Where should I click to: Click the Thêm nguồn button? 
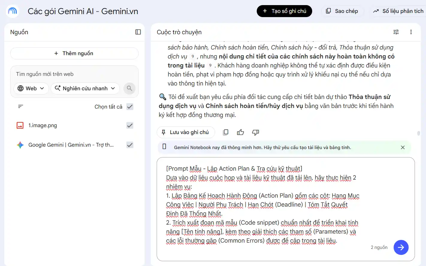pyautogui.click(x=74, y=53)
